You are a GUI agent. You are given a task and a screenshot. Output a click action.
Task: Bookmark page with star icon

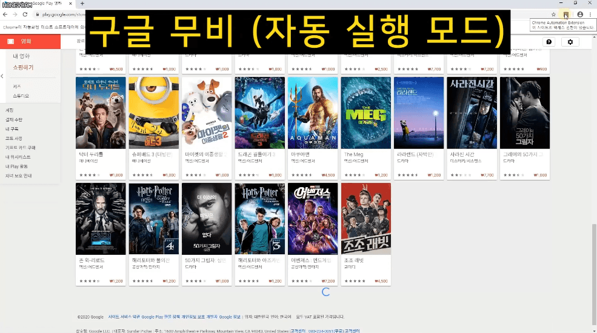(553, 15)
